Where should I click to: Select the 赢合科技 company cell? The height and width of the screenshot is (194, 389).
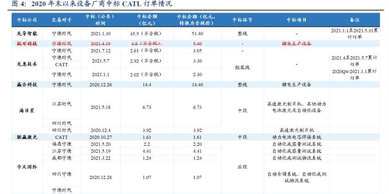pos(27,85)
